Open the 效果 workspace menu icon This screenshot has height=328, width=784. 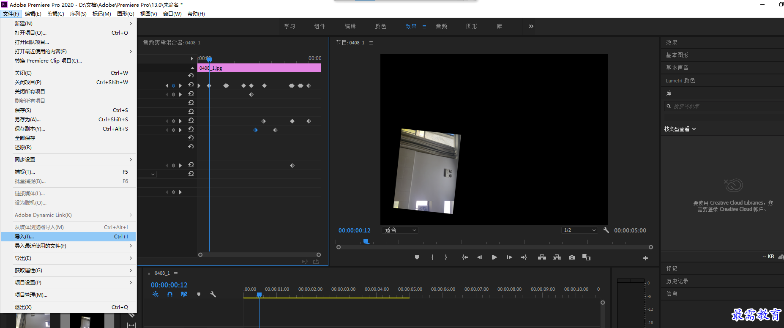(x=424, y=27)
